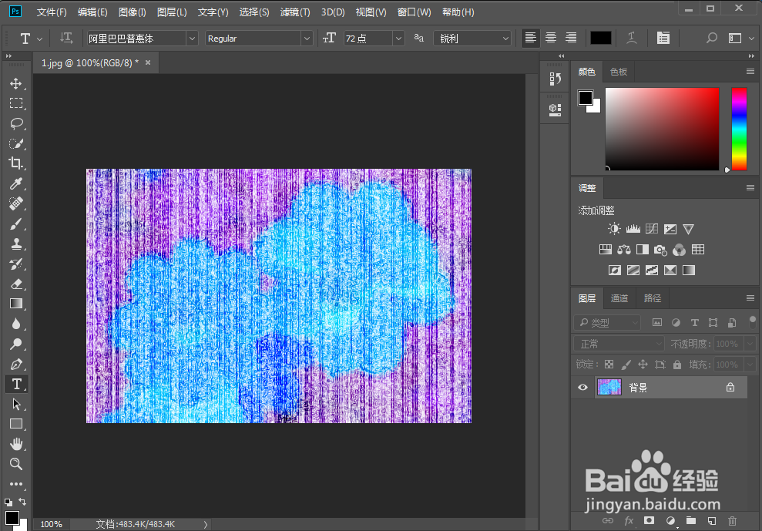Select the Pen tool
This screenshot has height=531, width=762.
[16, 364]
